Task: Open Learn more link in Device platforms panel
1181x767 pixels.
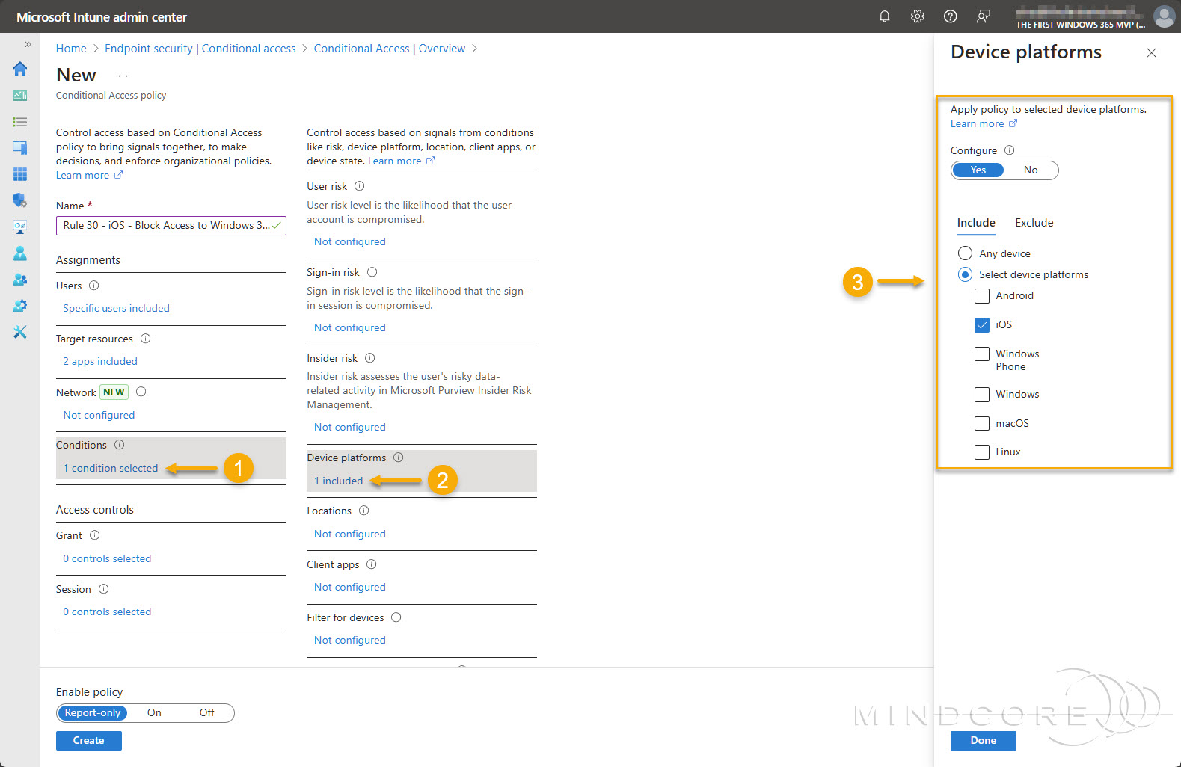Action: 983,124
